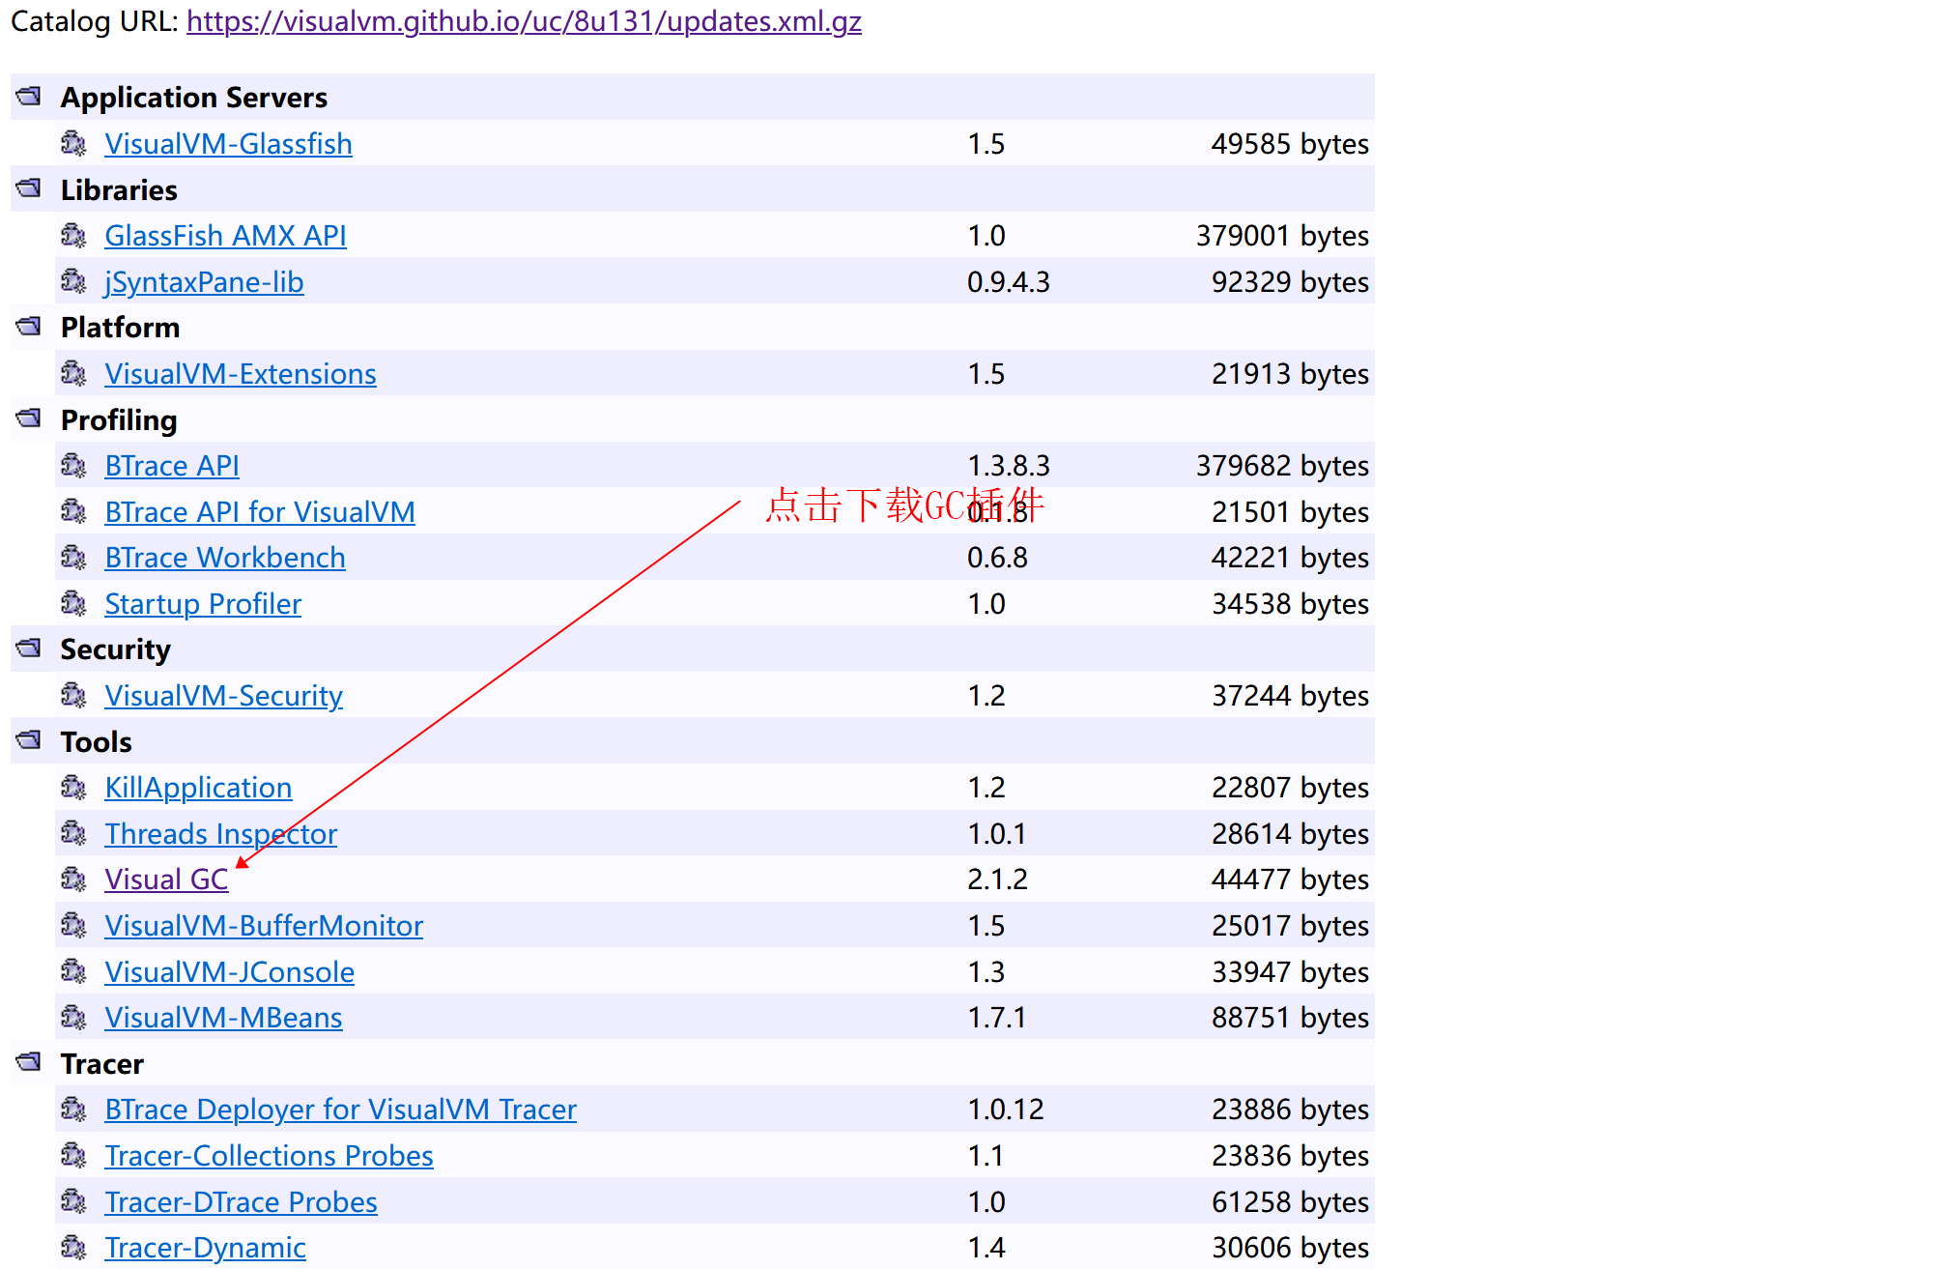Click plugin icon next to VisualVM-BufferMonitor
1944x1269 pixels.
coord(73,925)
